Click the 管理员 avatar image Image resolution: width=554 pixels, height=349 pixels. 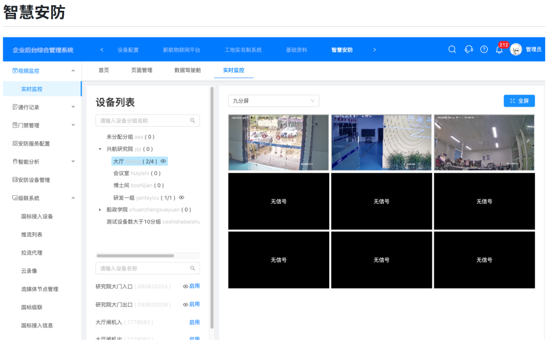(x=516, y=50)
